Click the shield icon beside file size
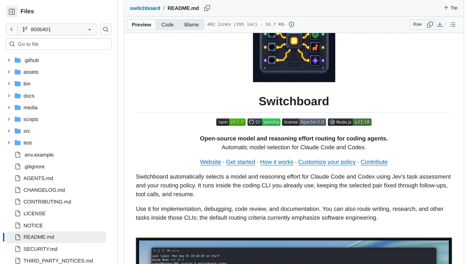The height and width of the screenshot is (264, 470). [292, 25]
